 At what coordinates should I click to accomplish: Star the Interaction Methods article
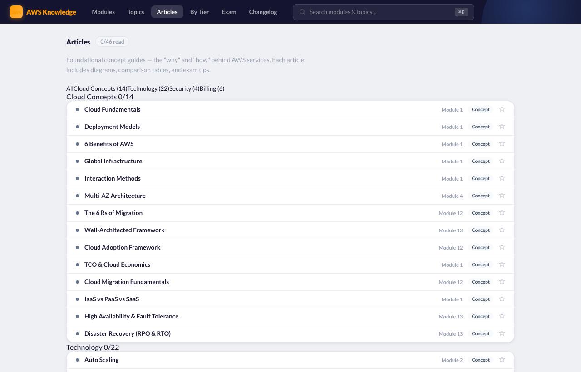[502, 178]
